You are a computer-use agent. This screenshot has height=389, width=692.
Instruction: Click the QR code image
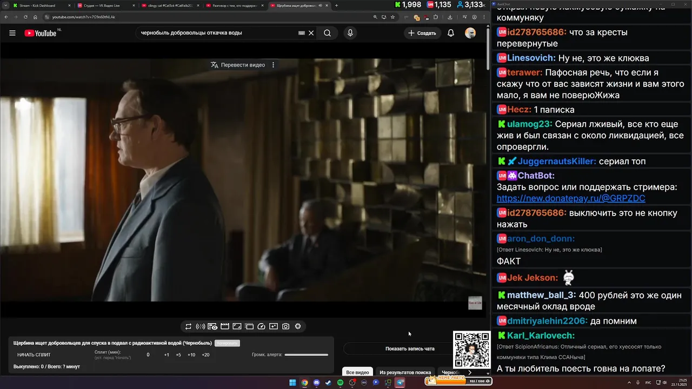click(x=472, y=350)
